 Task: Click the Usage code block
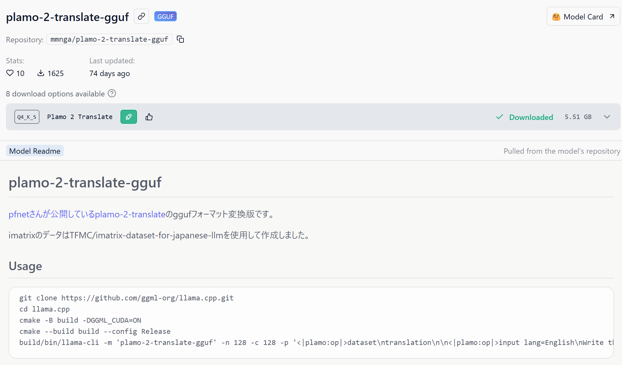tap(311, 322)
